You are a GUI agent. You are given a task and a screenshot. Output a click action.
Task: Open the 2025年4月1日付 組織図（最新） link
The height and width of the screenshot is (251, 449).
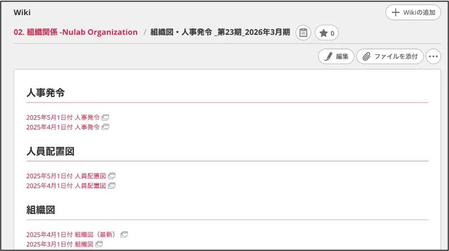click(71, 235)
